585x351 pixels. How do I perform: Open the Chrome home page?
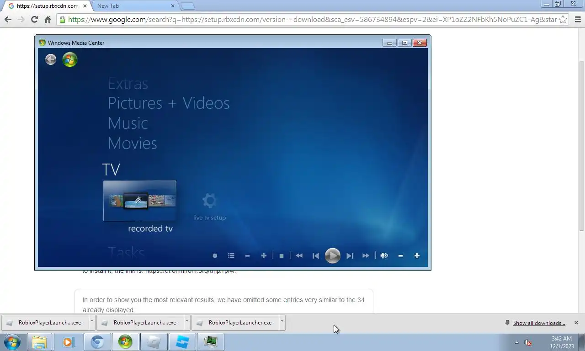[48, 19]
